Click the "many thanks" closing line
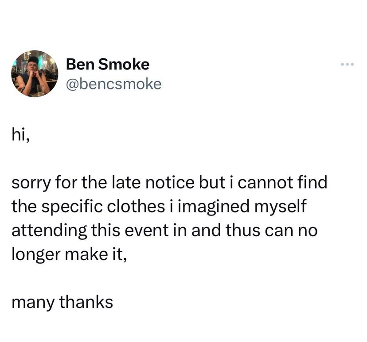Viewport: 367px width, 342px height. pos(62,303)
